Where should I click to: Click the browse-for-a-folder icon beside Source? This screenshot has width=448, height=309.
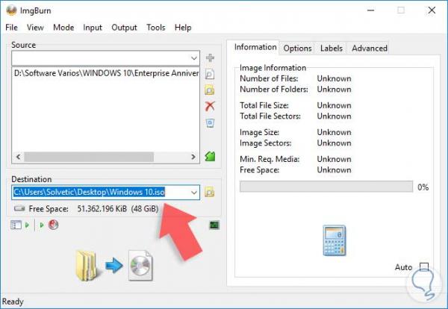point(210,90)
